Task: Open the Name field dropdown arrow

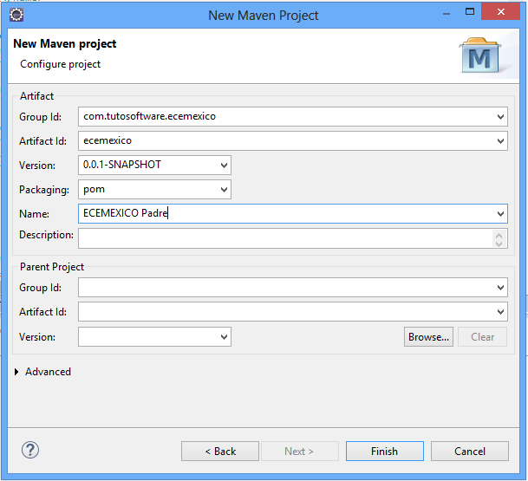Action: (x=500, y=214)
